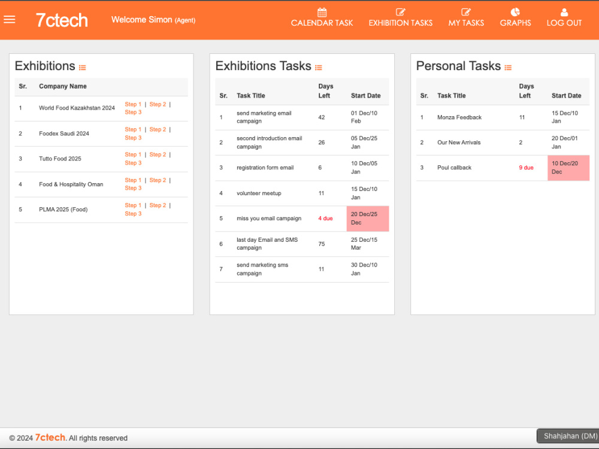Open Step 1 for Food & Hospitality Oman
Viewport: 599px width, 449px height.
click(133, 180)
